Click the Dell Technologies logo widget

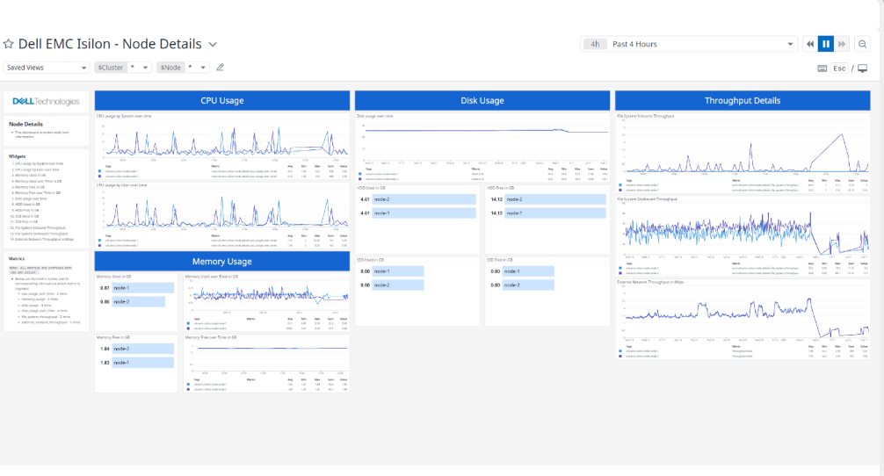click(47, 101)
